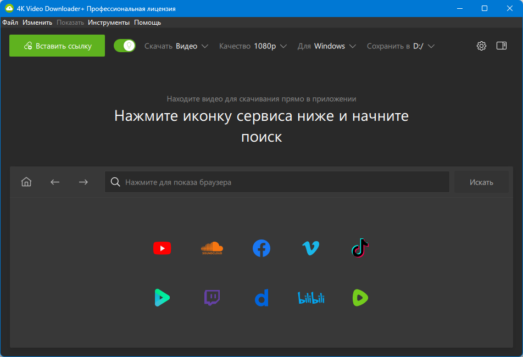Toggle the Smart Mode switch

click(x=125, y=46)
